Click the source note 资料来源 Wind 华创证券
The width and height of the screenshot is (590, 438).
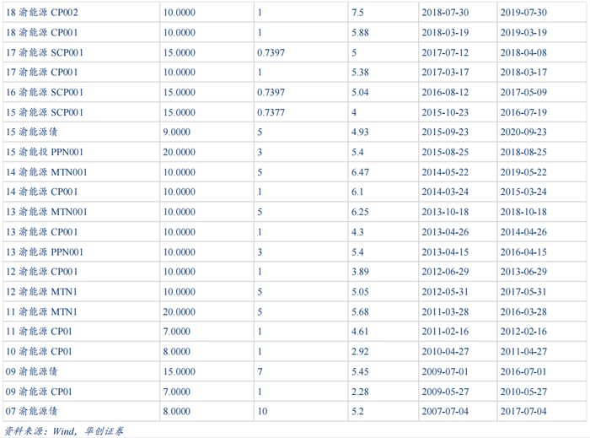[63, 431]
